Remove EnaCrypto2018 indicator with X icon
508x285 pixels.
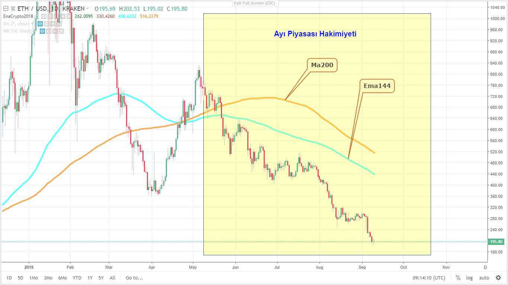69,16
